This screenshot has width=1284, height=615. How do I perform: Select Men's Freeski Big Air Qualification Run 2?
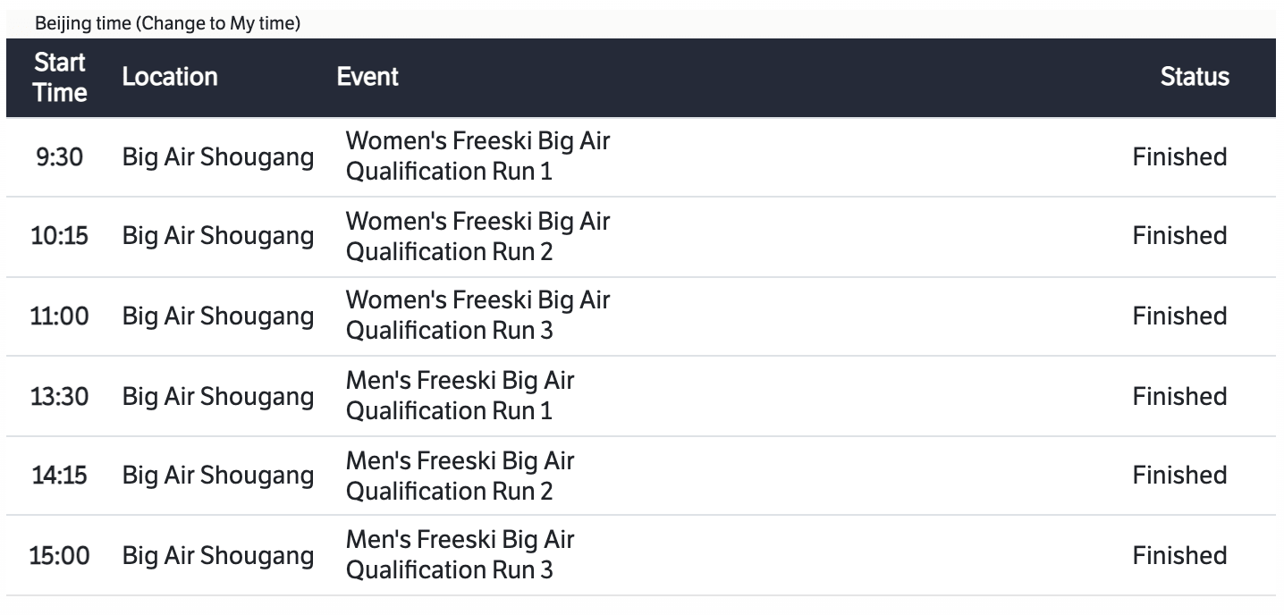click(x=460, y=476)
